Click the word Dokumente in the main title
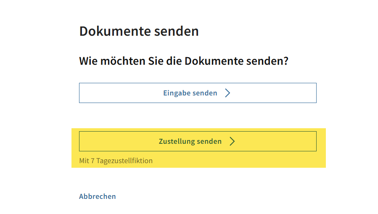Viewport: 378px width, 214px height. [x=115, y=32]
